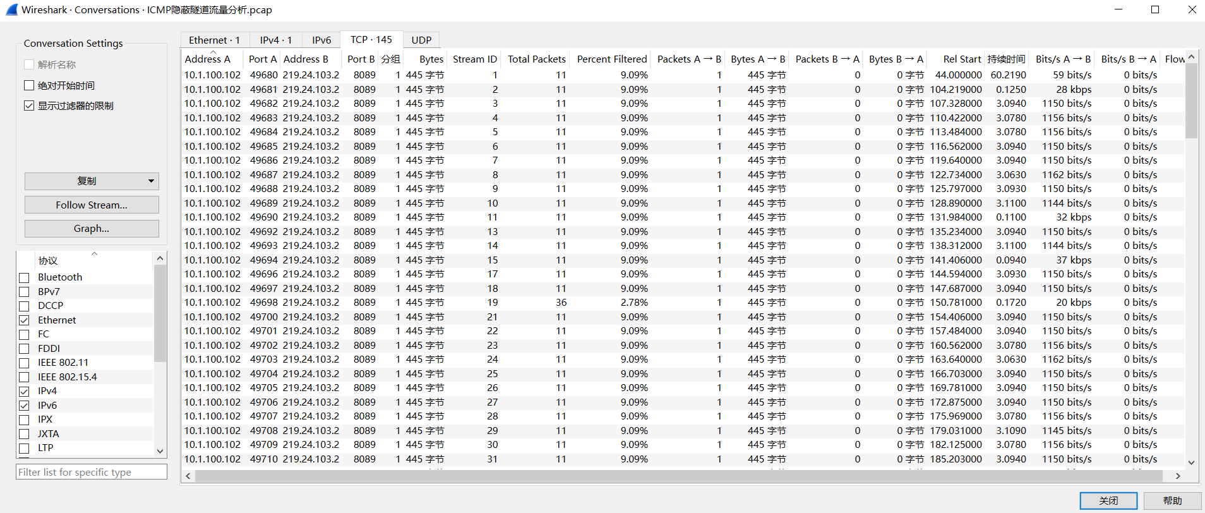Click the scroll-down arrow of protocol list

tap(160, 450)
